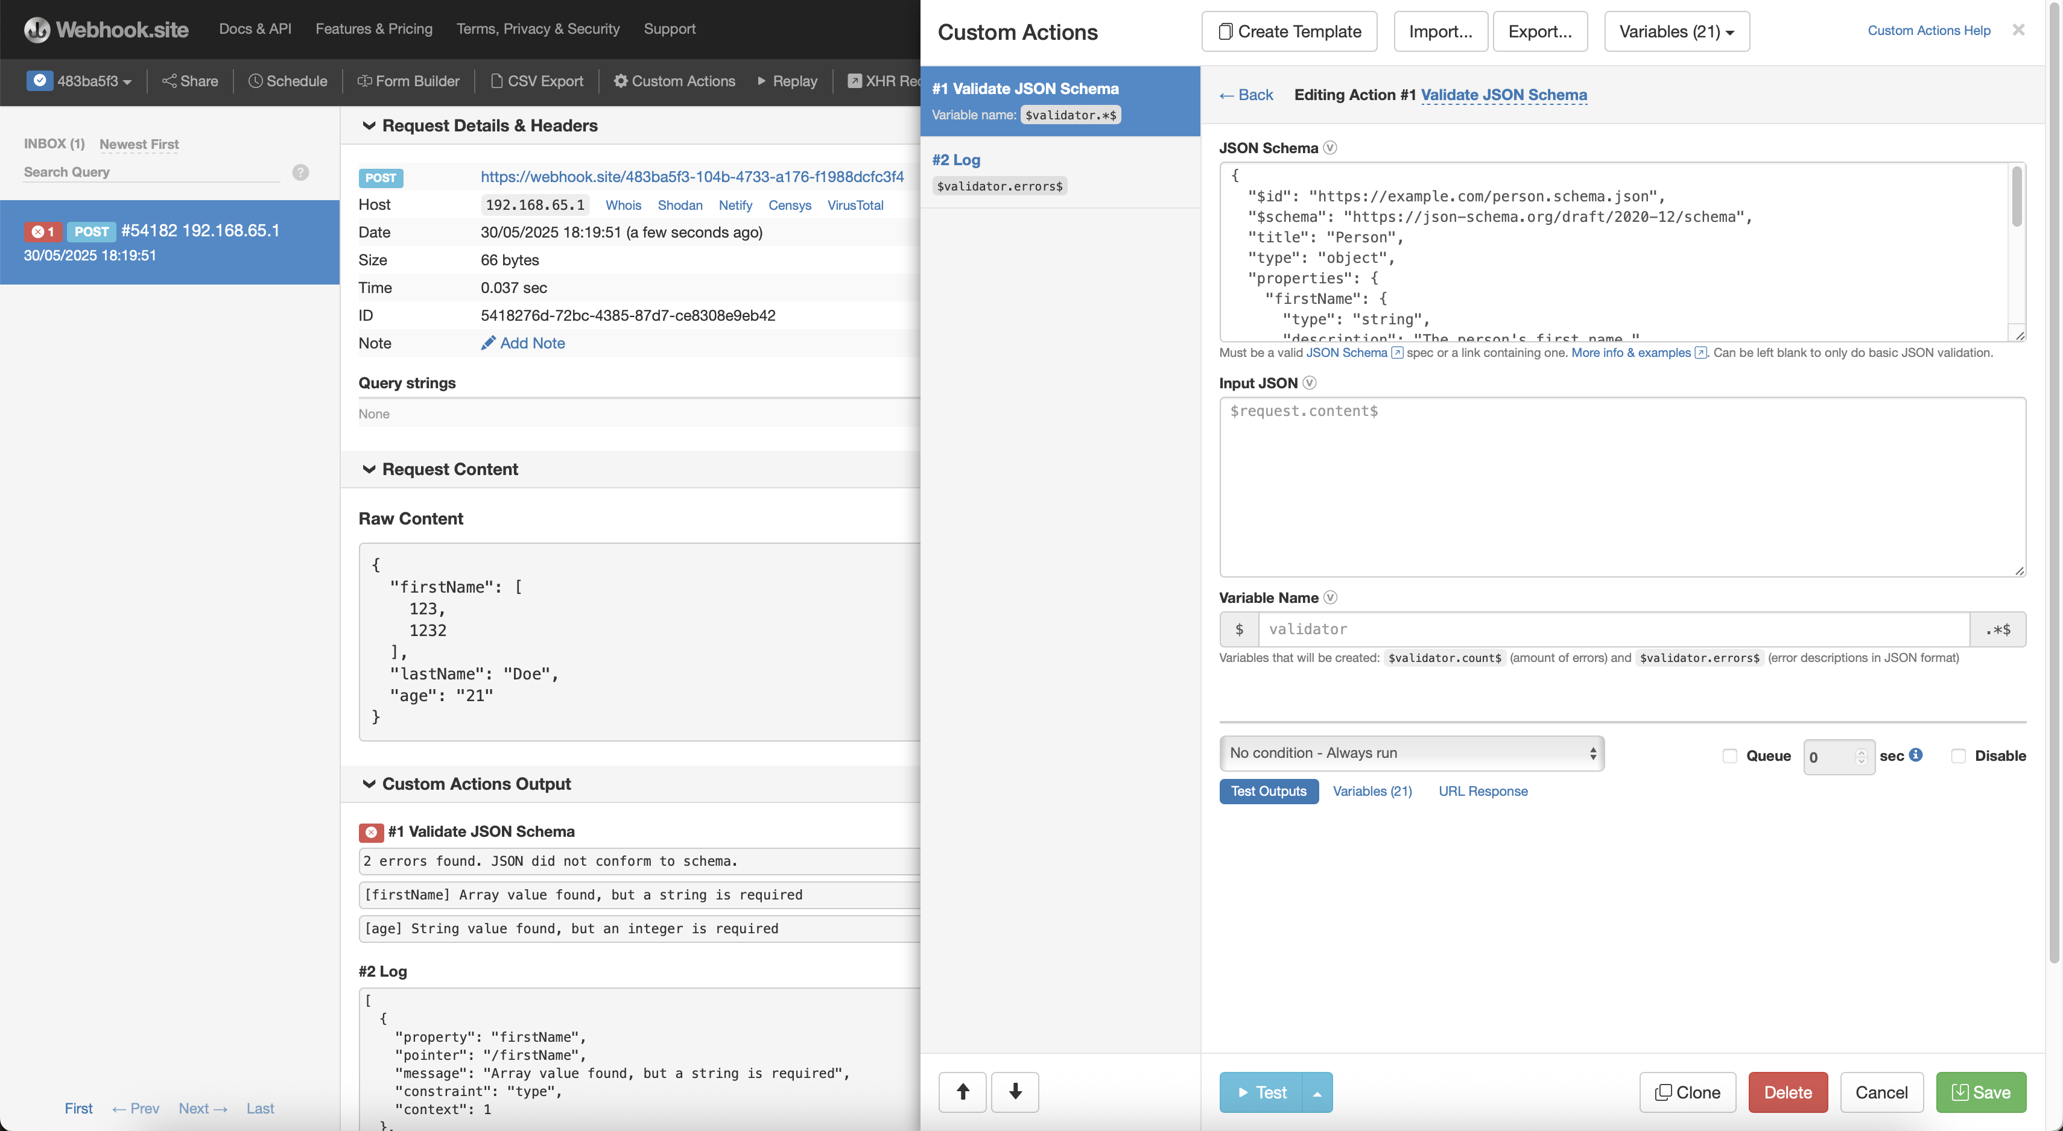Click the Export... button
The width and height of the screenshot is (2063, 1131).
(x=1540, y=31)
